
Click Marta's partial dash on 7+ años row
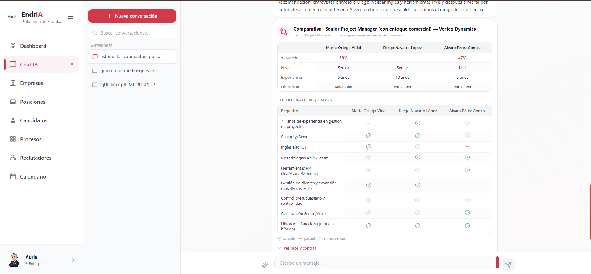point(369,123)
